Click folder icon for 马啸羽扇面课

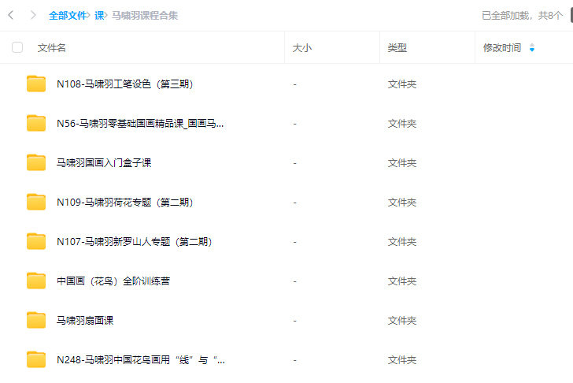(x=36, y=321)
